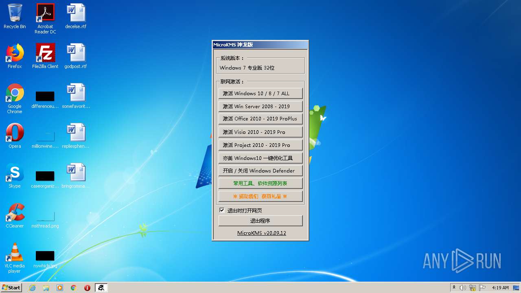Open network status tray icon
The image size is (521, 293).
[x=473, y=288]
